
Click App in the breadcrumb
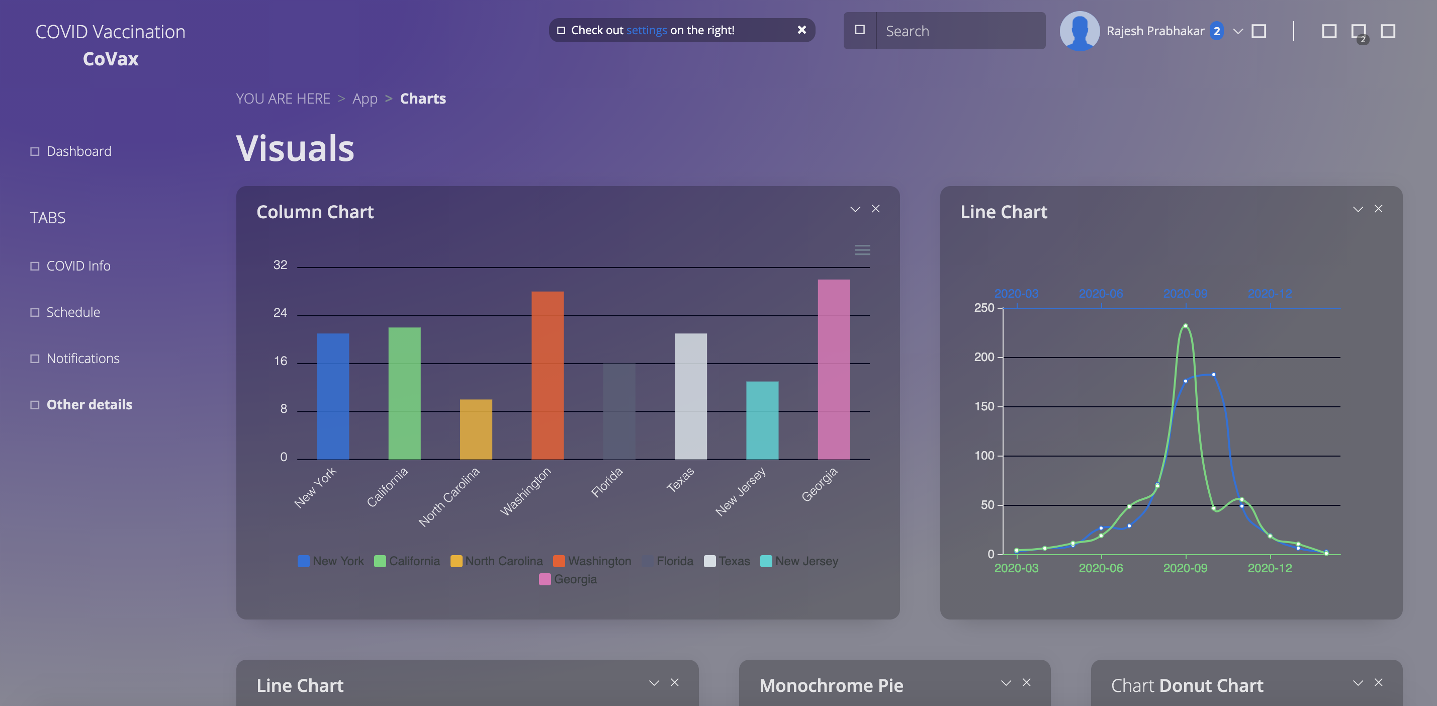365,99
